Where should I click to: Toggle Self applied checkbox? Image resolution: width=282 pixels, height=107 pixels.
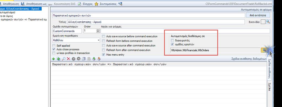click(x=53, y=45)
